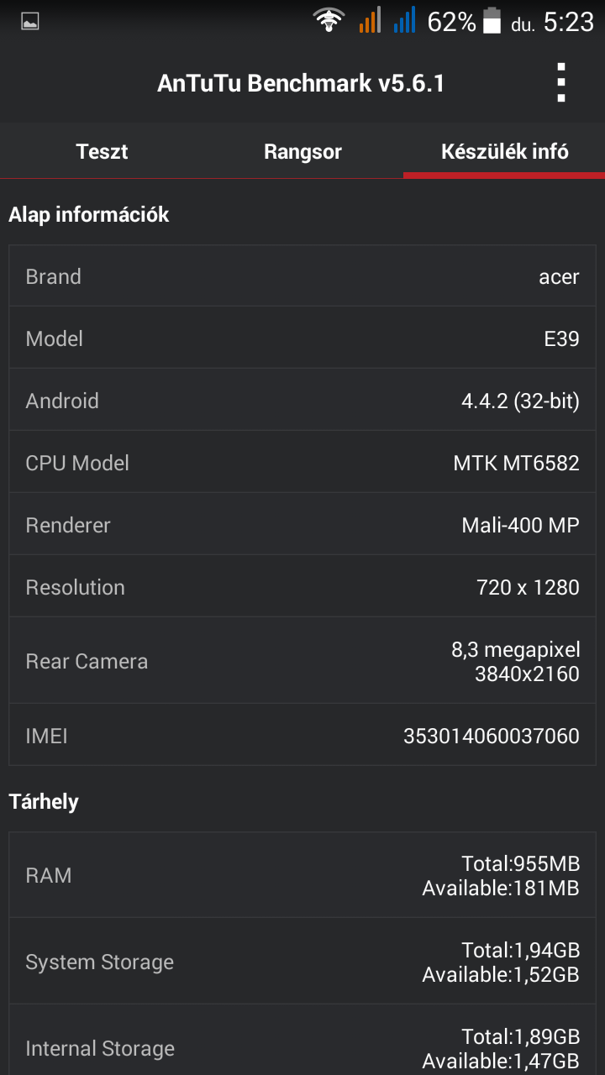Tap the blue SIM signal icon
The image size is (605, 1075).
point(405,20)
